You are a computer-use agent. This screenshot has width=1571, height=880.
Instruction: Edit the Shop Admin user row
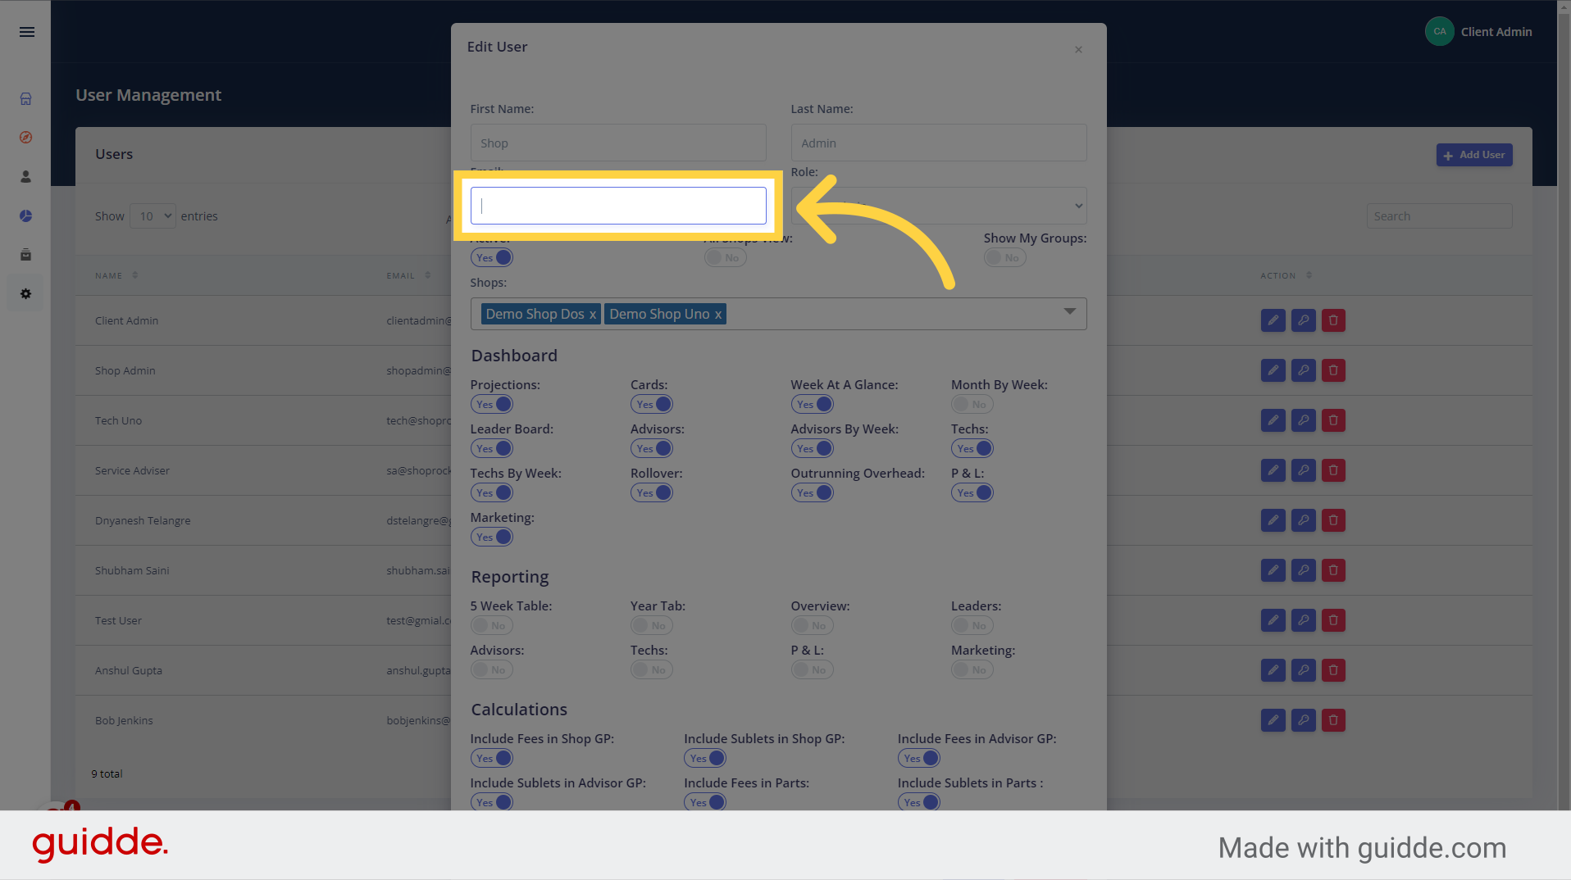point(1273,370)
